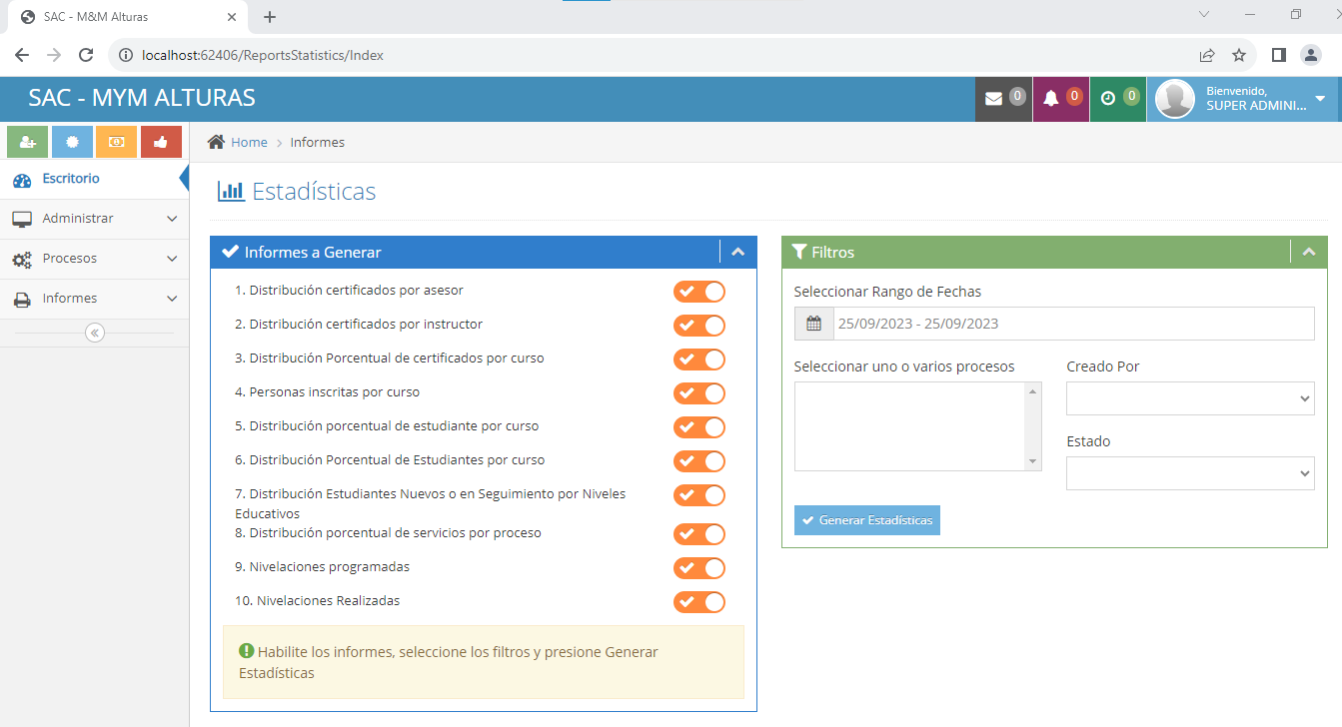1342x727 pixels.
Task: Click the green add-user shortcut icon
Action: [x=27, y=142]
